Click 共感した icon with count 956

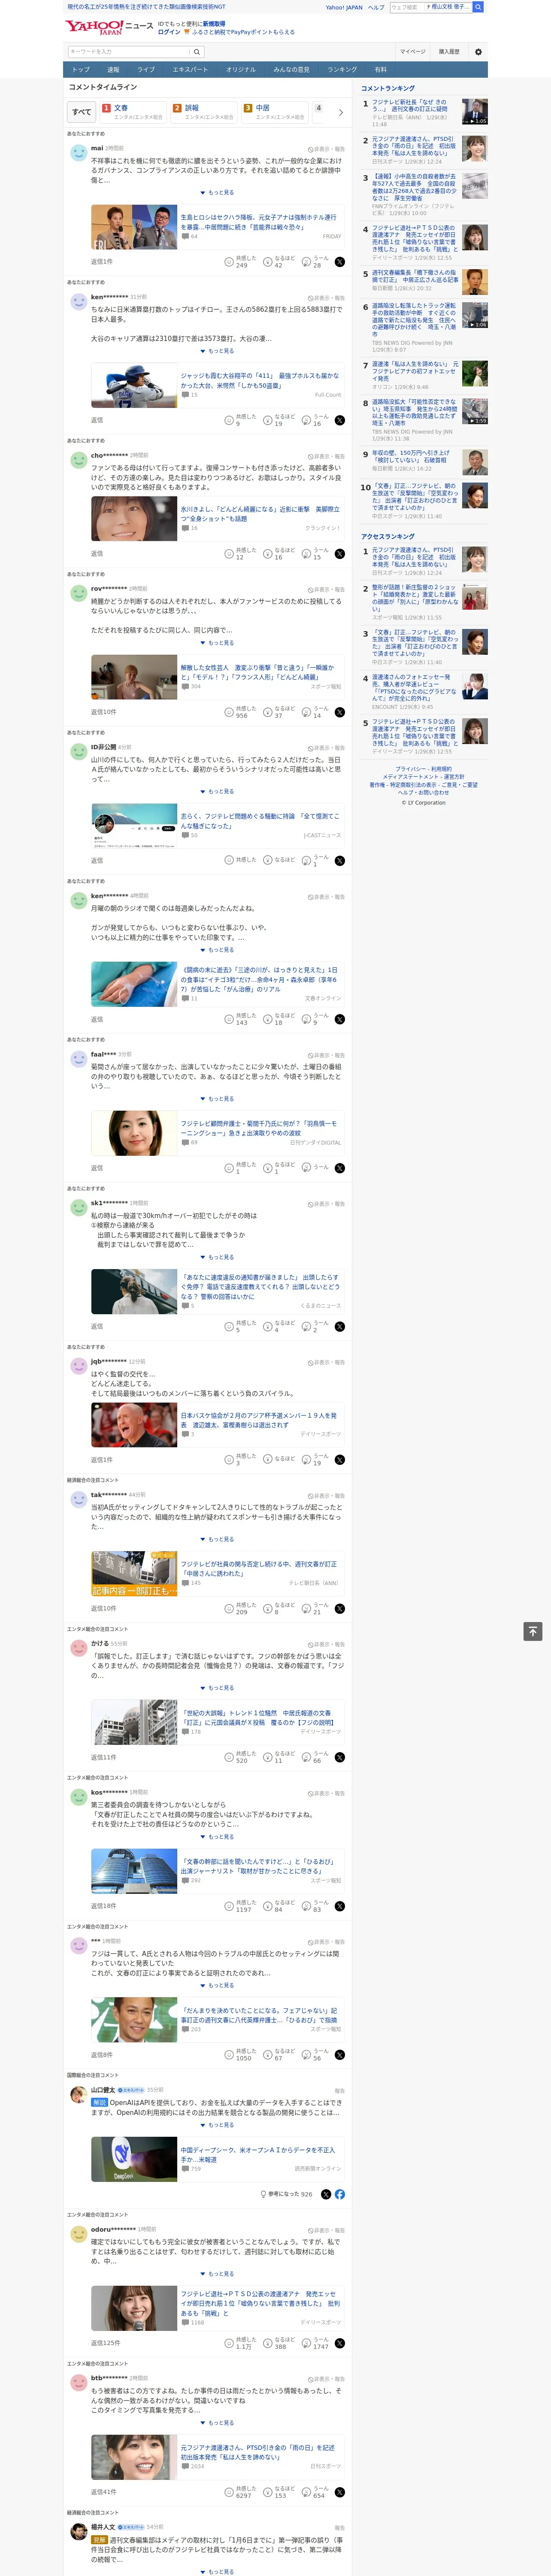[x=230, y=712]
